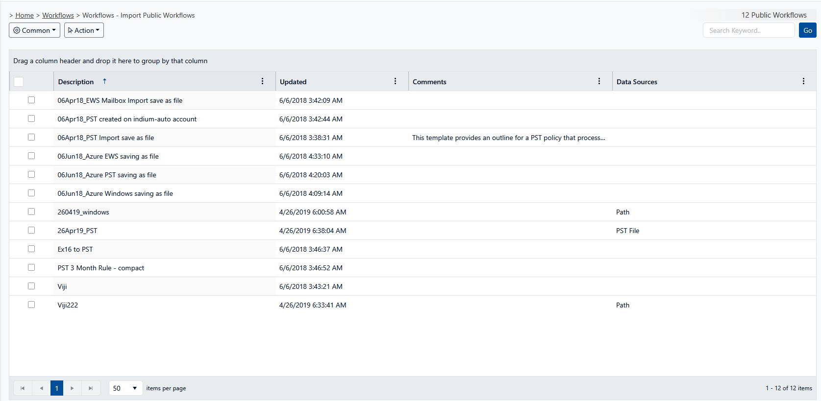Follow the Workflows breadcrumb link

tap(58, 15)
